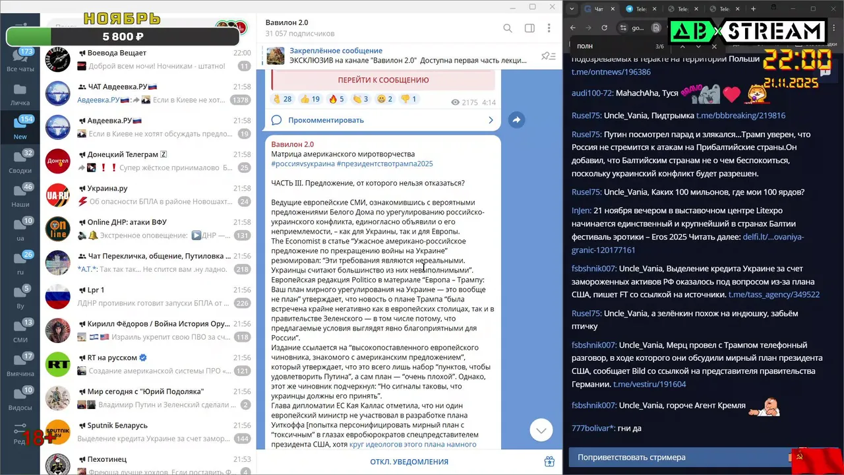Open Чат Перекличка group

click(x=148, y=263)
